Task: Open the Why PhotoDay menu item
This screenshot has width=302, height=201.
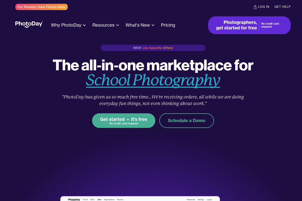Action: coord(66,25)
